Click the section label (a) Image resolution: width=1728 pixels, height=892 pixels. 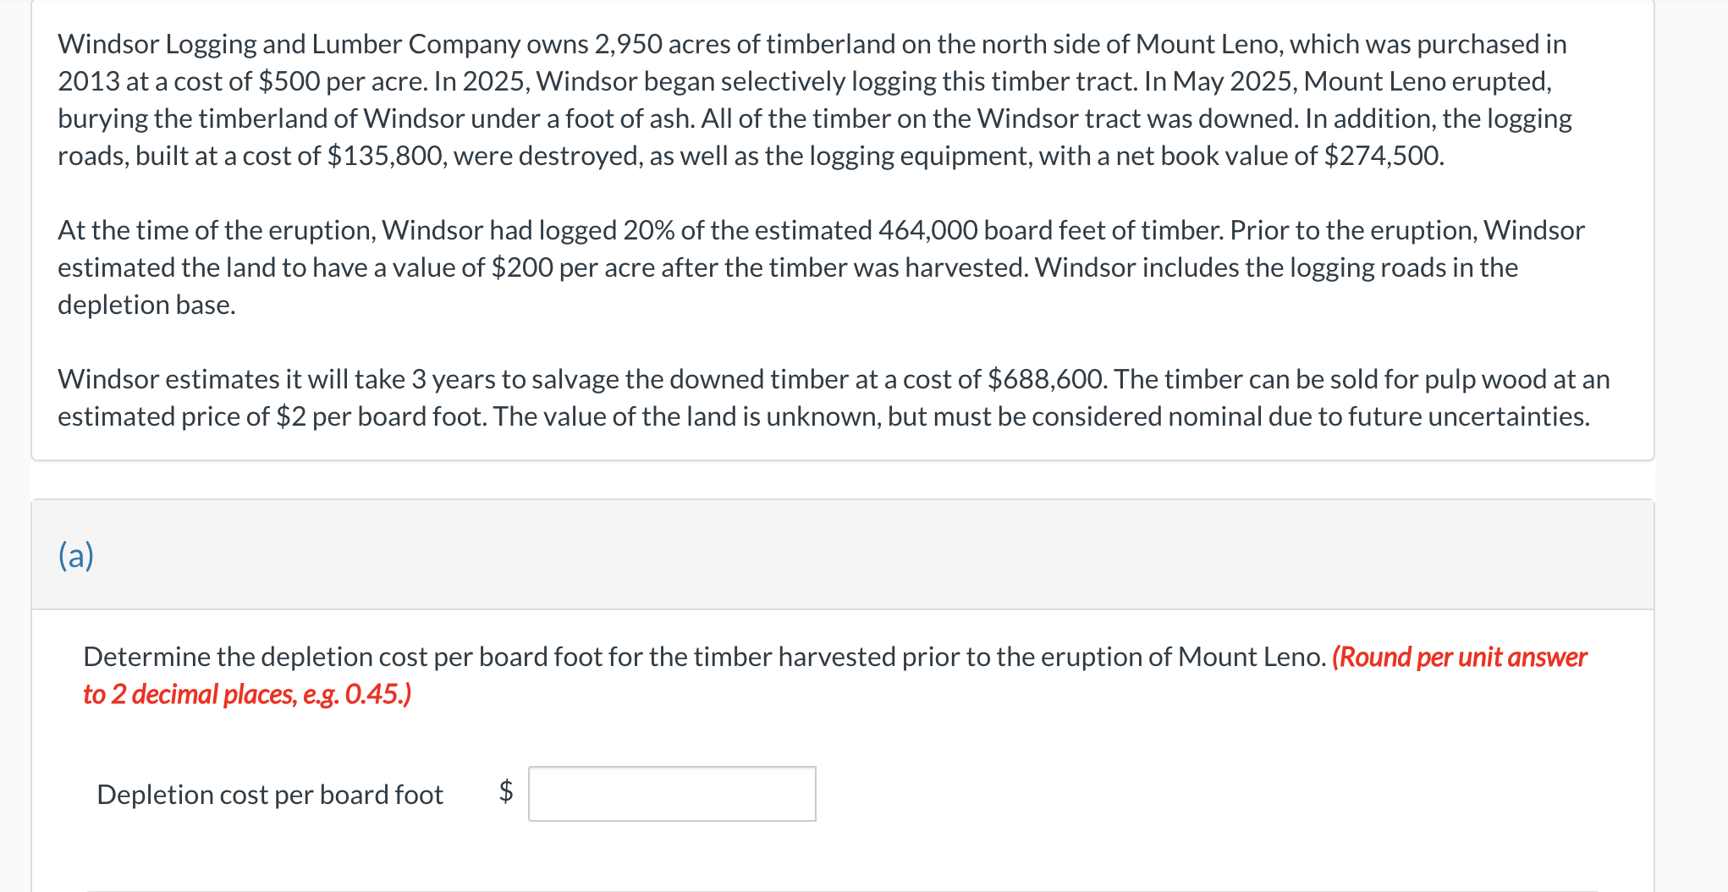pos(75,556)
